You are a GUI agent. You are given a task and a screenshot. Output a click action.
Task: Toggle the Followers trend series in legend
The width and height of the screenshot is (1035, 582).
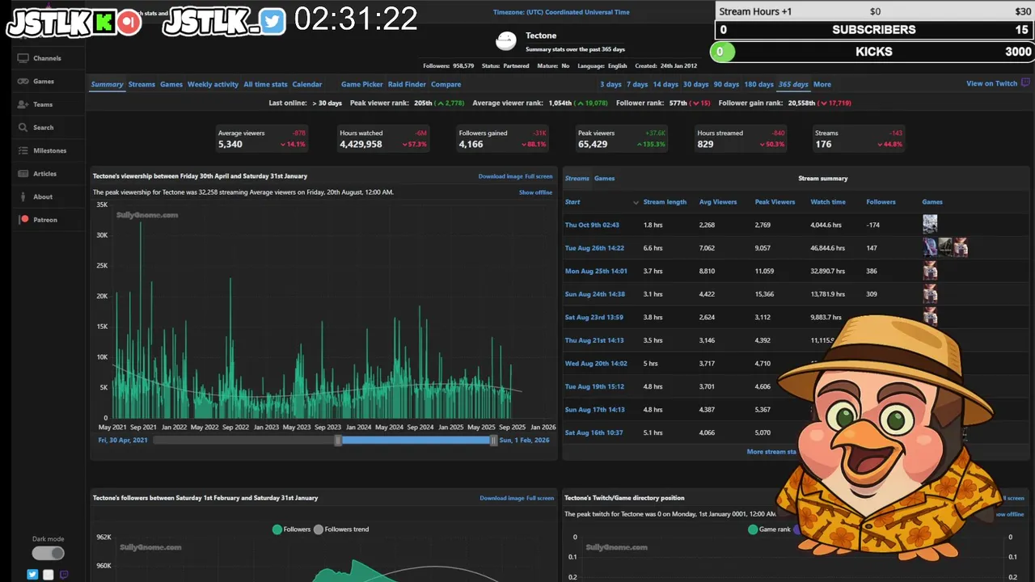(x=341, y=529)
